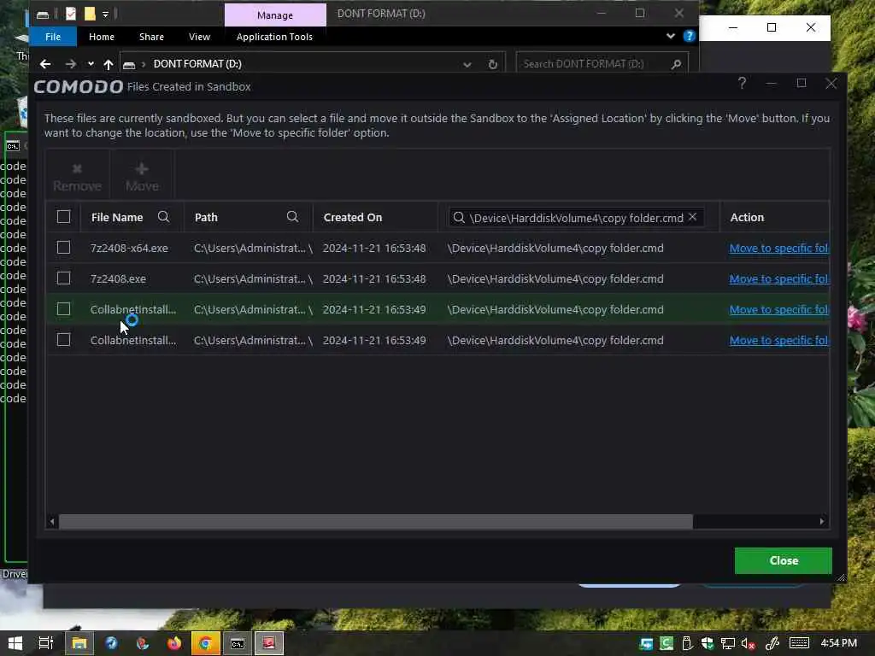Open Explorer help blue question icon

coord(690,36)
